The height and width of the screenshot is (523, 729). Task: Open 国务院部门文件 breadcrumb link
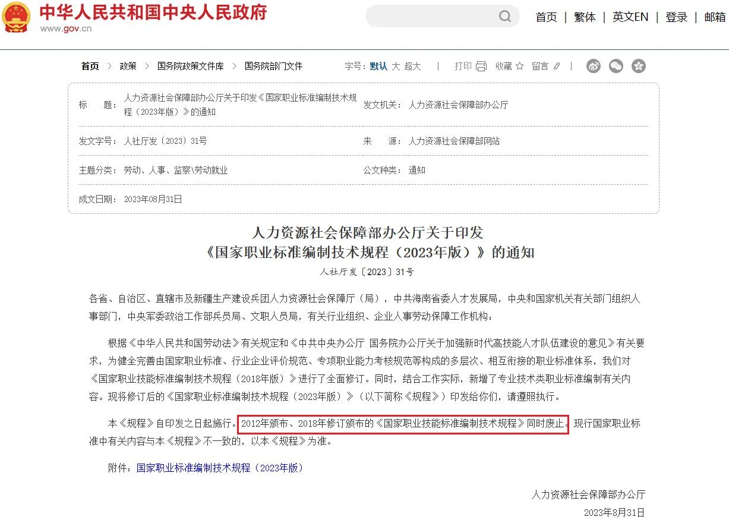pos(273,66)
